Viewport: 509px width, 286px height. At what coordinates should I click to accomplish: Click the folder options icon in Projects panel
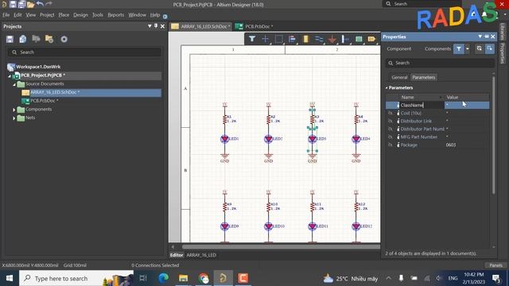click(49, 39)
